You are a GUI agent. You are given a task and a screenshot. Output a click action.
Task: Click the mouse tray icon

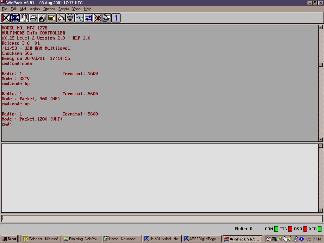click(x=285, y=239)
